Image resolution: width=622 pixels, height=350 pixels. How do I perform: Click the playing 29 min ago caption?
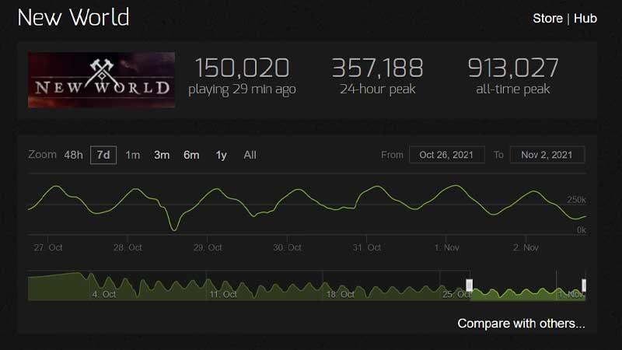tap(243, 89)
